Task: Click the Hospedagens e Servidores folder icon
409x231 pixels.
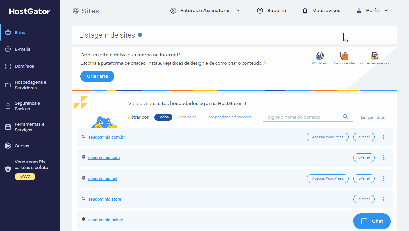Action: coord(8,85)
